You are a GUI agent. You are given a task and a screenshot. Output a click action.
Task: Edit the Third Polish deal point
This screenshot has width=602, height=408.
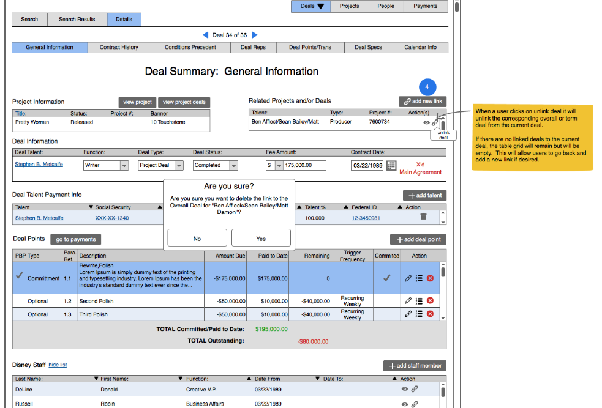tap(408, 314)
